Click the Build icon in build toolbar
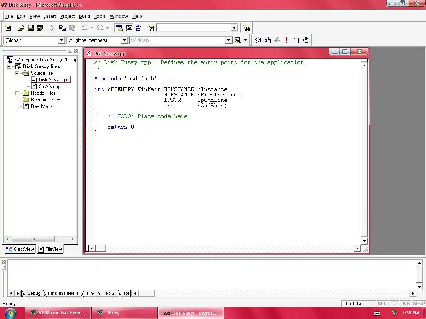Image resolution: width=426 pixels, height=319 pixels. coord(267,40)
